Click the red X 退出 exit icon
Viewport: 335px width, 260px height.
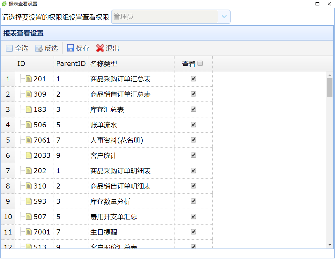[x=100, y=48]
